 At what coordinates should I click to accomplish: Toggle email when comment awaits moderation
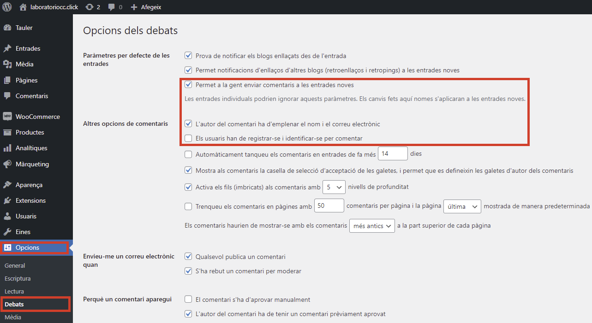click(x=188, y=271)
